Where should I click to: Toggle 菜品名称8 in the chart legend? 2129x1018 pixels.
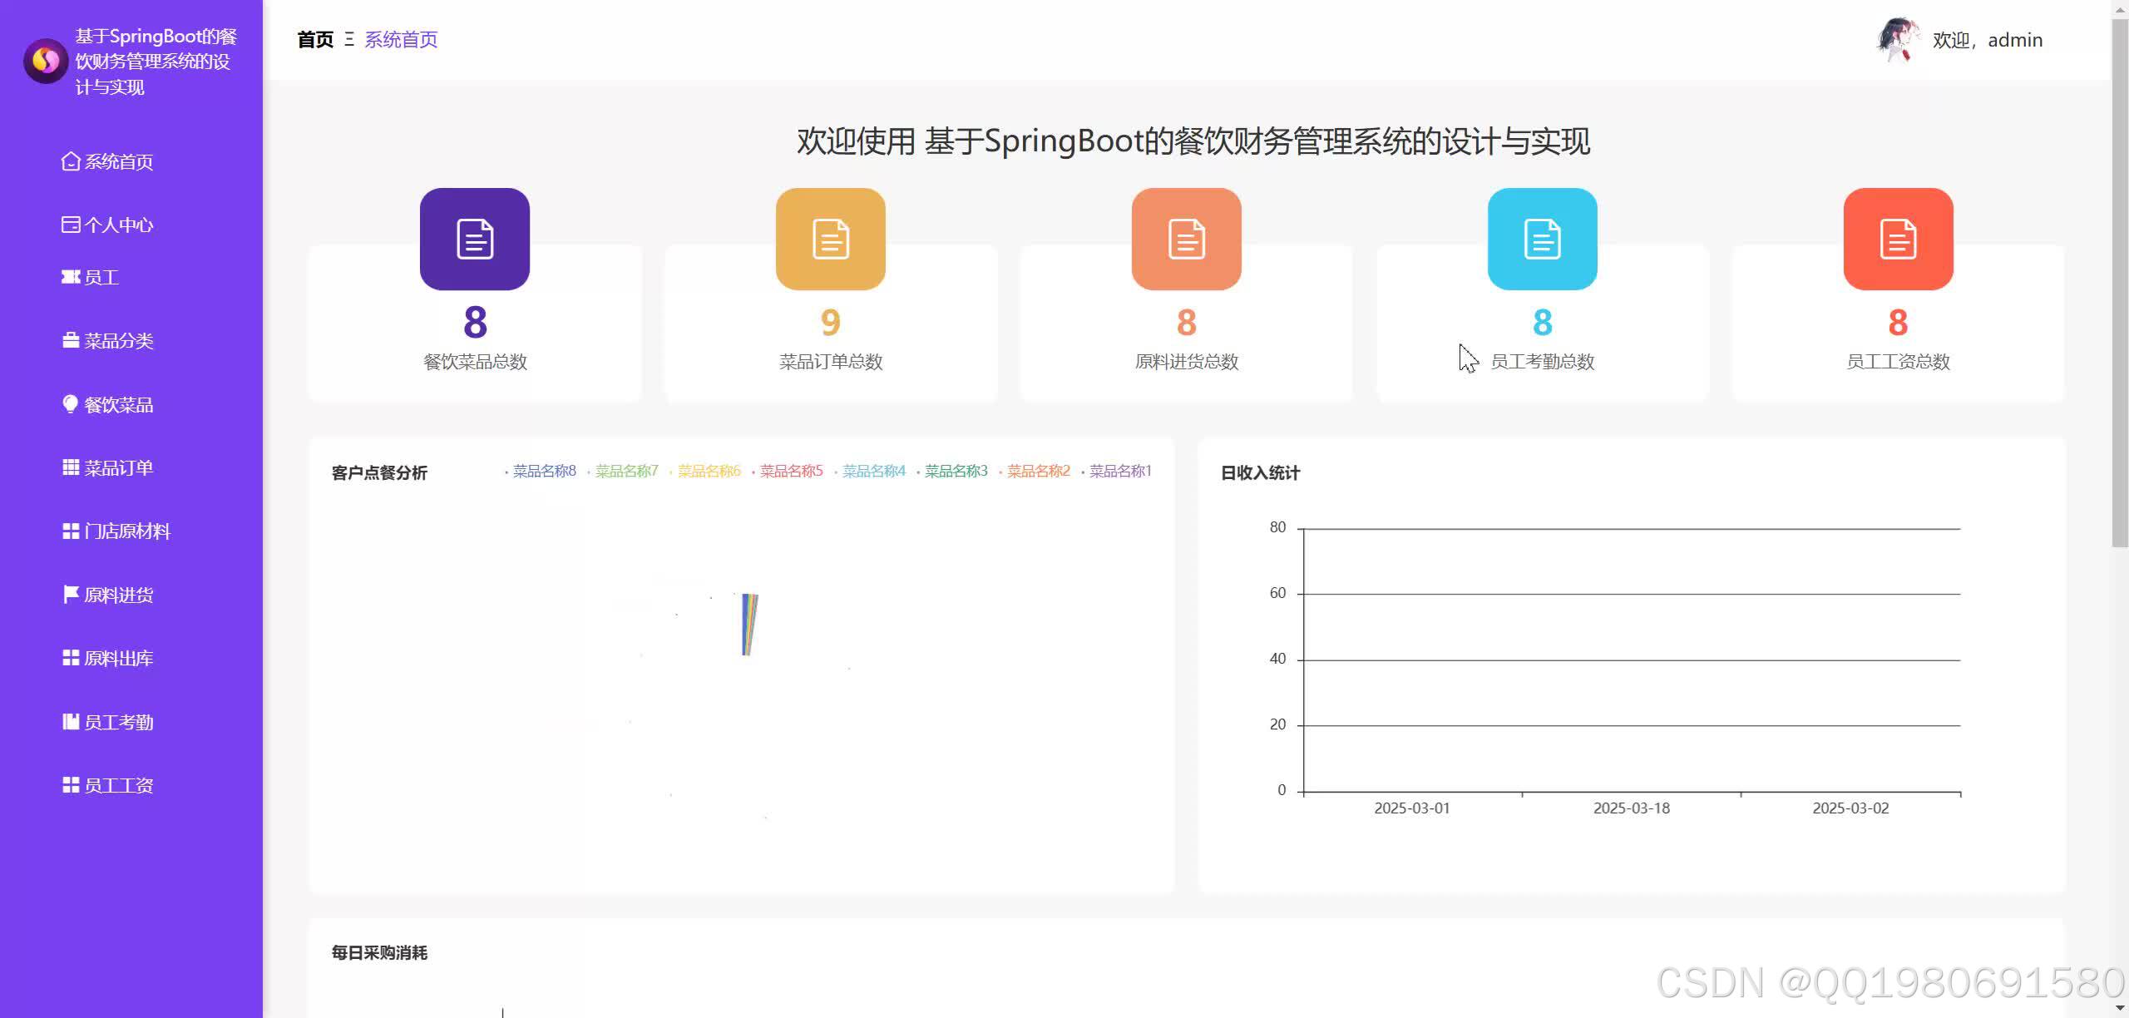click(x=545, y=471)
